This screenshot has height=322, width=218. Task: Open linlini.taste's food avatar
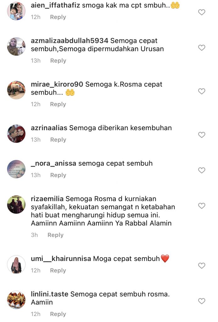click(16, 300)
